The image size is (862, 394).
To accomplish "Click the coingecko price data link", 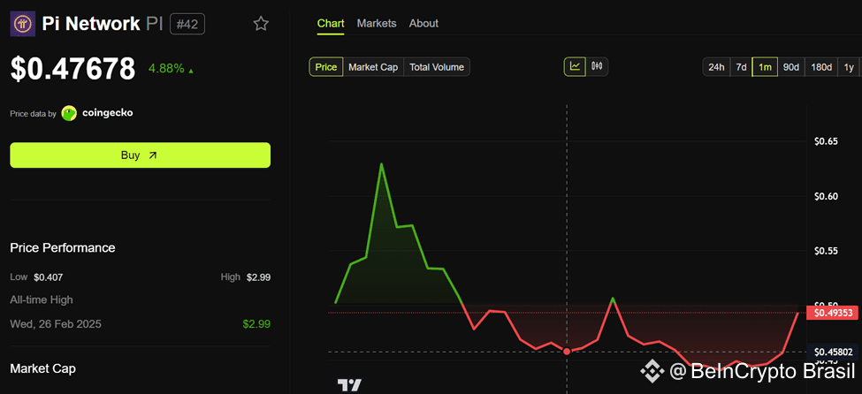I will tap(107, 113).
